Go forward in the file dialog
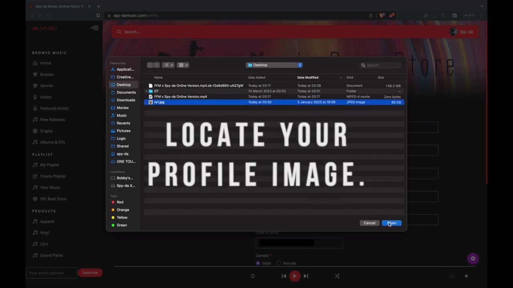The height and width of the screenshot is (288, 513). coord(156,65)
